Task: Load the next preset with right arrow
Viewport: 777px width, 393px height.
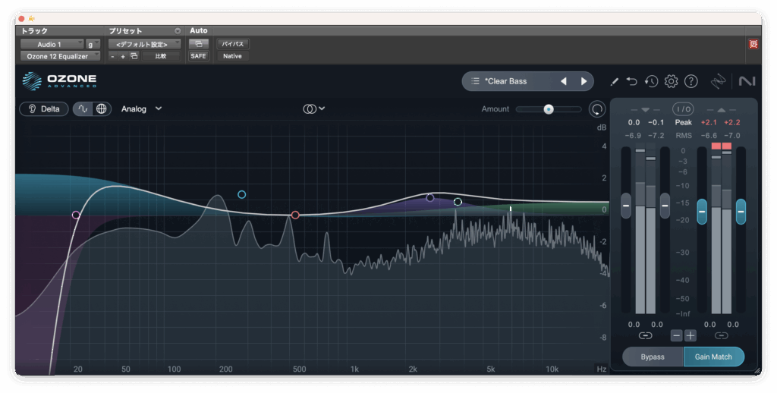Action: (x=584, y=81)
